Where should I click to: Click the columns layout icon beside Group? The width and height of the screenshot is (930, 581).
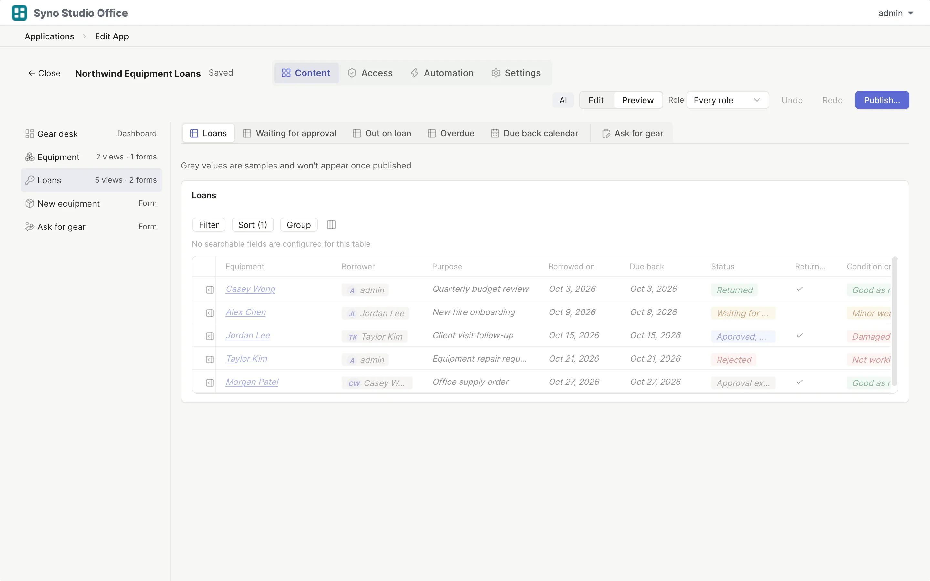coord(331,225)
